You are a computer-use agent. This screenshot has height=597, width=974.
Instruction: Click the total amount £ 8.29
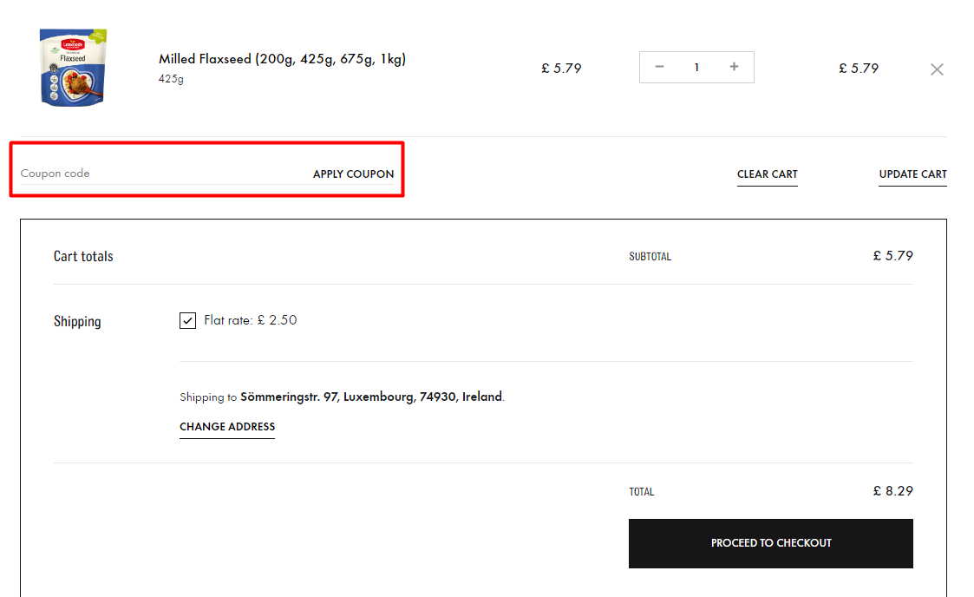coord(892,491)
